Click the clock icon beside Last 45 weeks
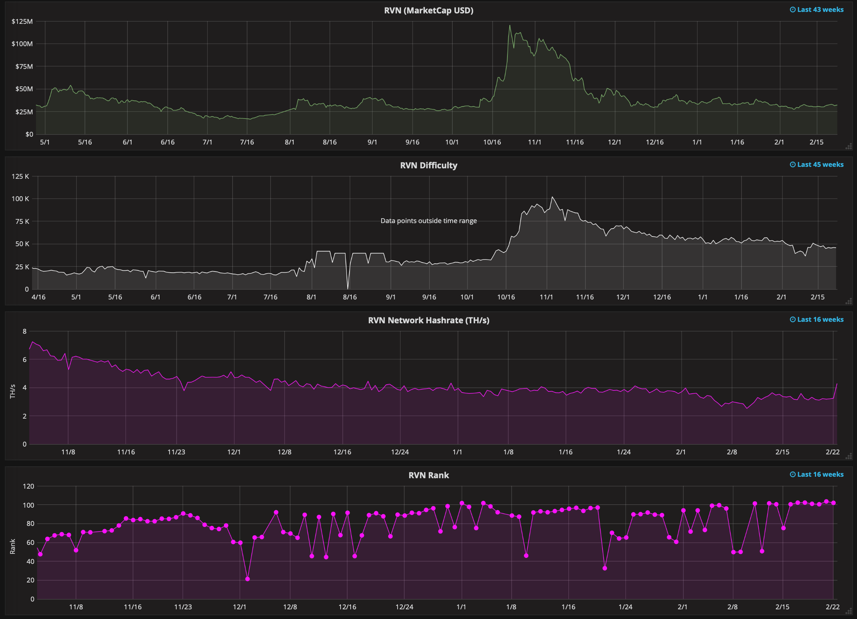 793,165
